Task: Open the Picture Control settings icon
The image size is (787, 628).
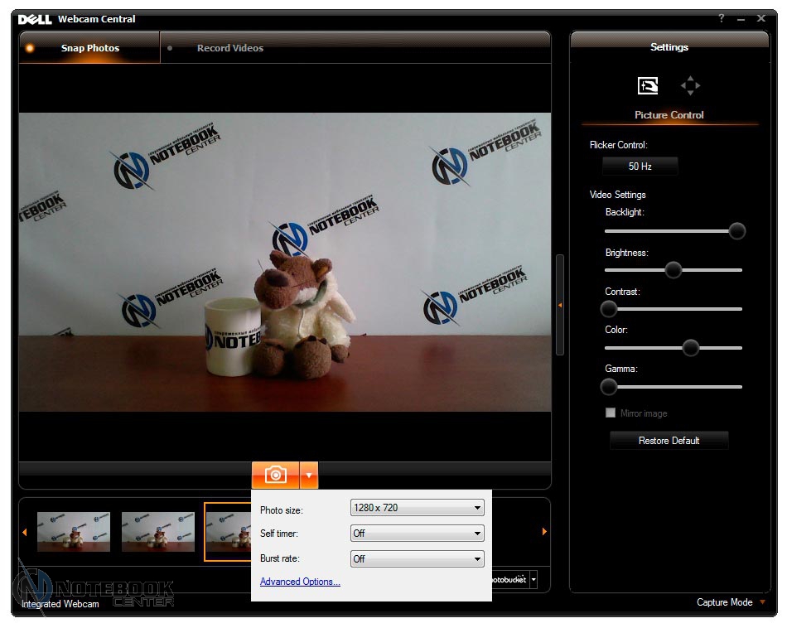Action: click(x=647, y=85)
